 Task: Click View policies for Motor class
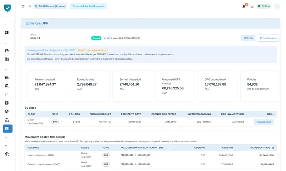(264, 122)
